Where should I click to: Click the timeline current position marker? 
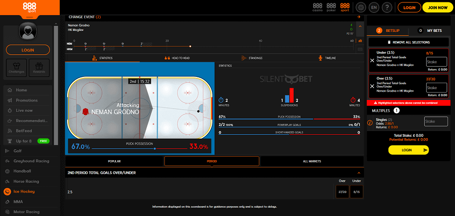pos(190,46)
